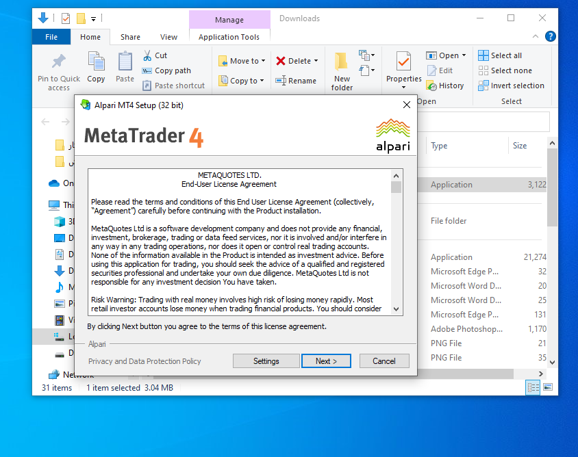578x457 pixels.
Task: Expand the Copy to dropdown
Action: point(262,81)
